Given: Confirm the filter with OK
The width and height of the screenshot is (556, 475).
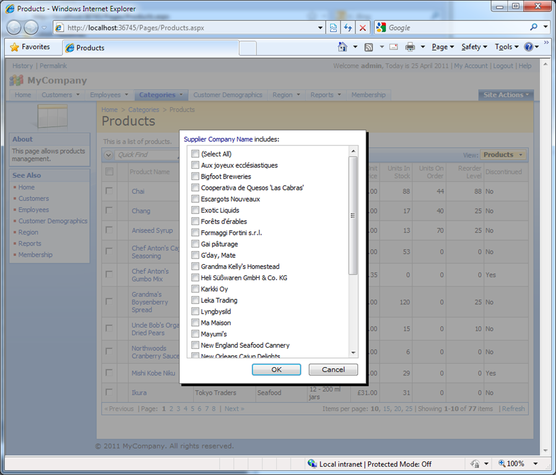Looking at the screenshot, I should (276, 369).
